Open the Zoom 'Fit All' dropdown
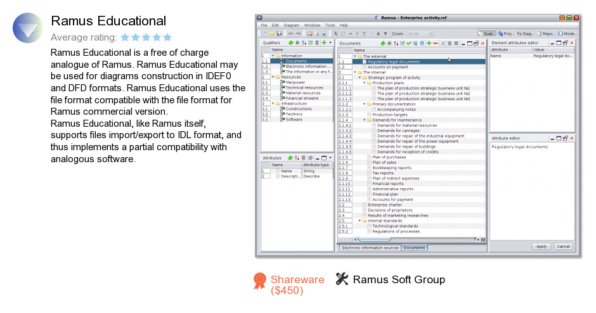Viewport: 596px width, 313px height. click(420, 34)
